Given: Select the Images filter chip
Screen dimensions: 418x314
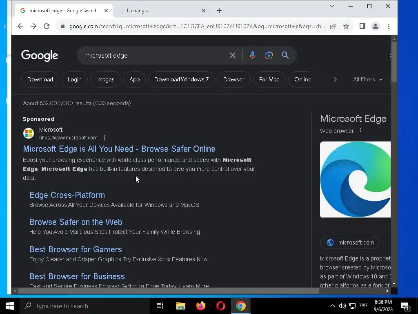Looking at the screenshot, I should click(x=105, y=79).
